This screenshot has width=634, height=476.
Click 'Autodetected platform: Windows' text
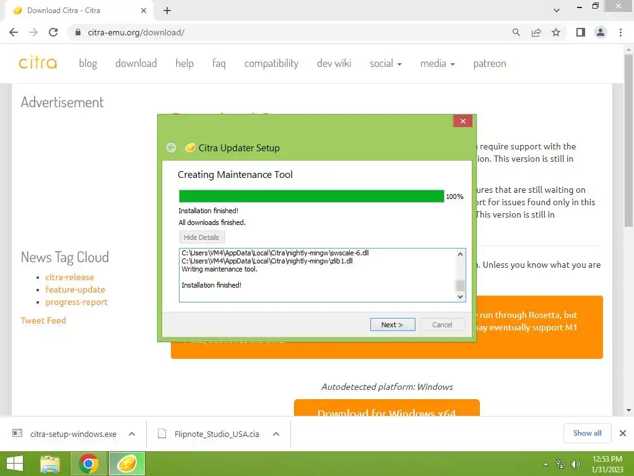(x=387, y=387)
